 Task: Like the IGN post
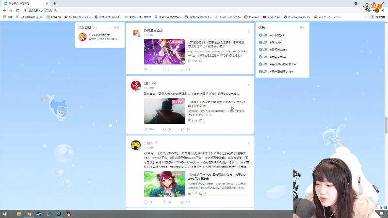pyautogui.click(x=185, y=129)
